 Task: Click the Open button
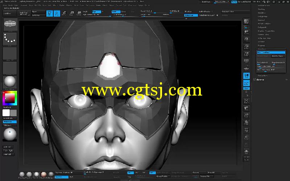[38, 12]
